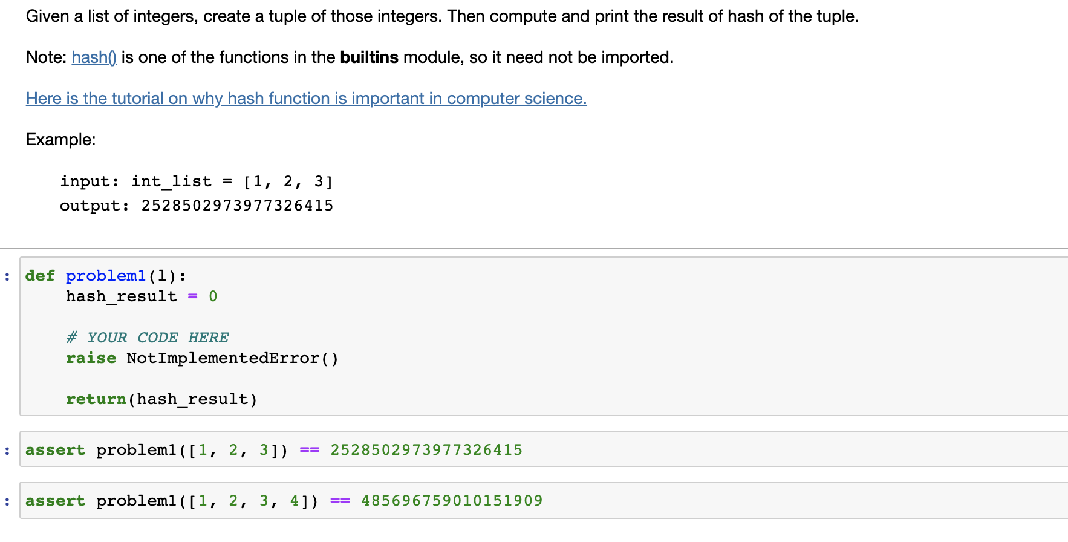
Task: Open the hash function tutorial link
Action: [x=306, y=99]
